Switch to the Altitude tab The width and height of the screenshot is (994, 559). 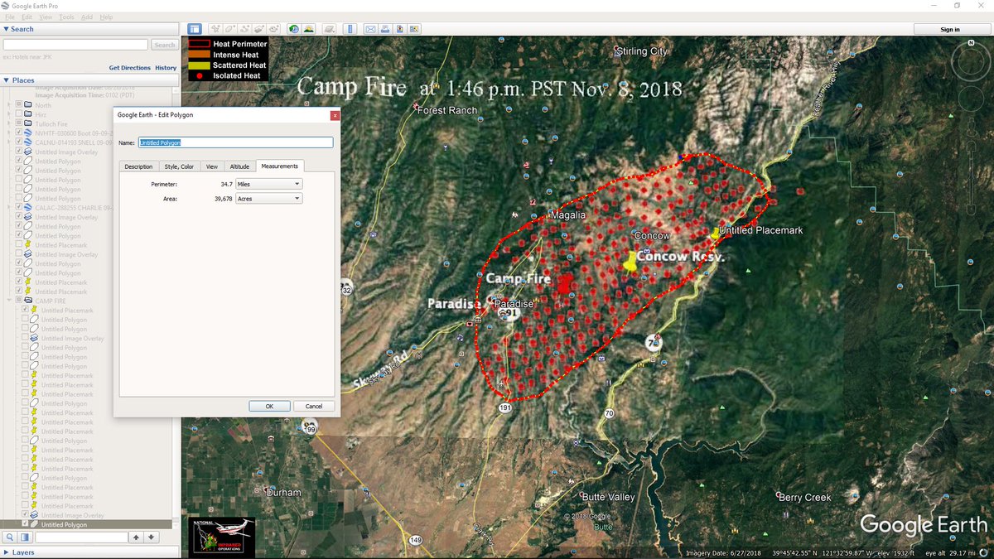click(239, 166)
